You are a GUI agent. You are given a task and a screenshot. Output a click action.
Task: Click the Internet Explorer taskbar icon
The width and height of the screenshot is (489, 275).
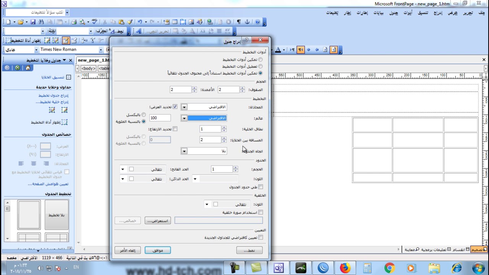tap(457, 268)
